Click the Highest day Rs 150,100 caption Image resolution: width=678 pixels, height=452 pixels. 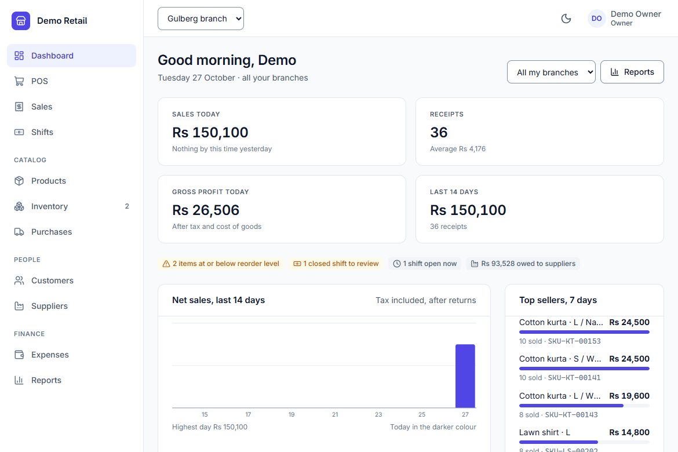pyautogui.click(x=210, y=427)
